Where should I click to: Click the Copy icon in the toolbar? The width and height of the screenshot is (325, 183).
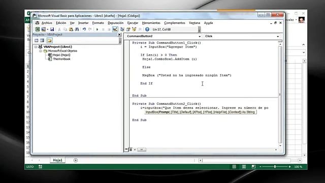pyautogui.click(x=65, y=29)
